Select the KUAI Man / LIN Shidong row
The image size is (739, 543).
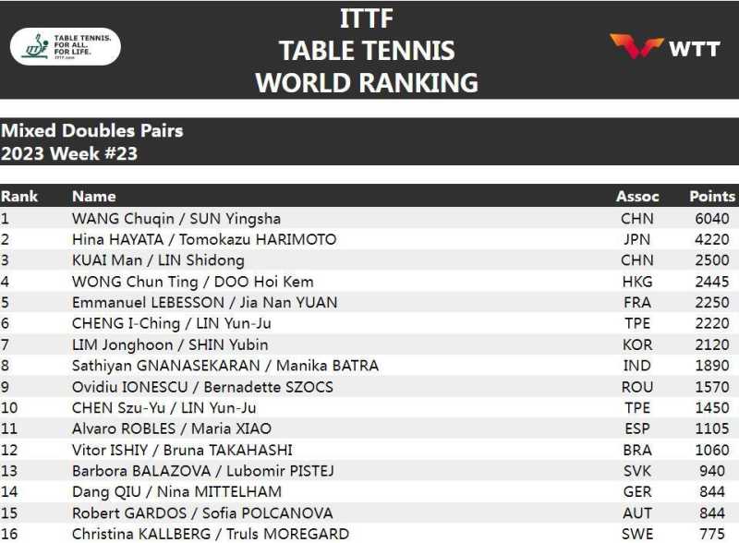point(158,260)
